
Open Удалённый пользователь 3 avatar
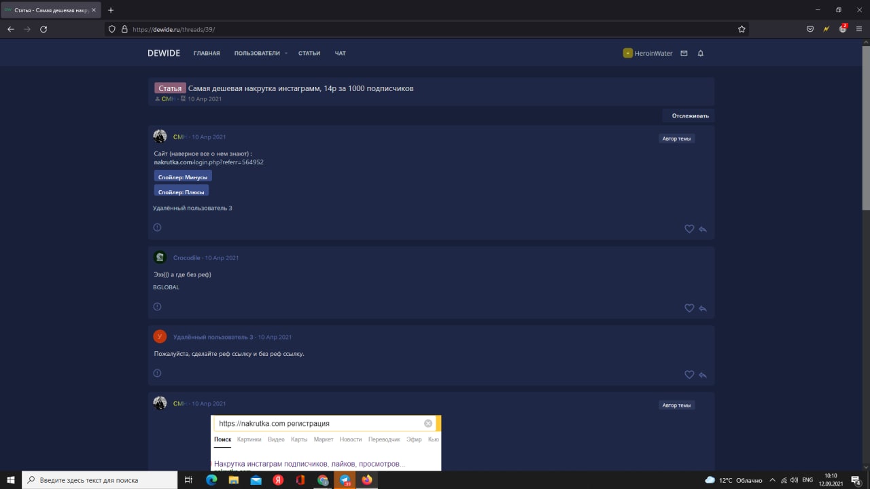tap(160, 336)
